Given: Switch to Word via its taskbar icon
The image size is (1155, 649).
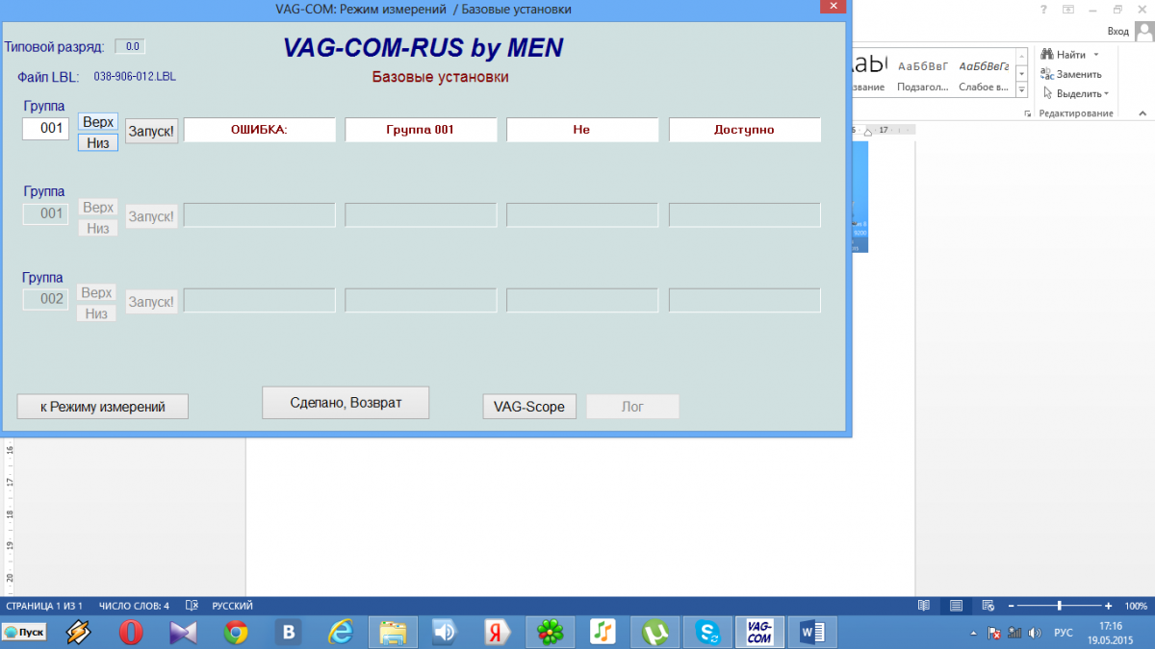Looking at the screenshot, I should 813,632.
